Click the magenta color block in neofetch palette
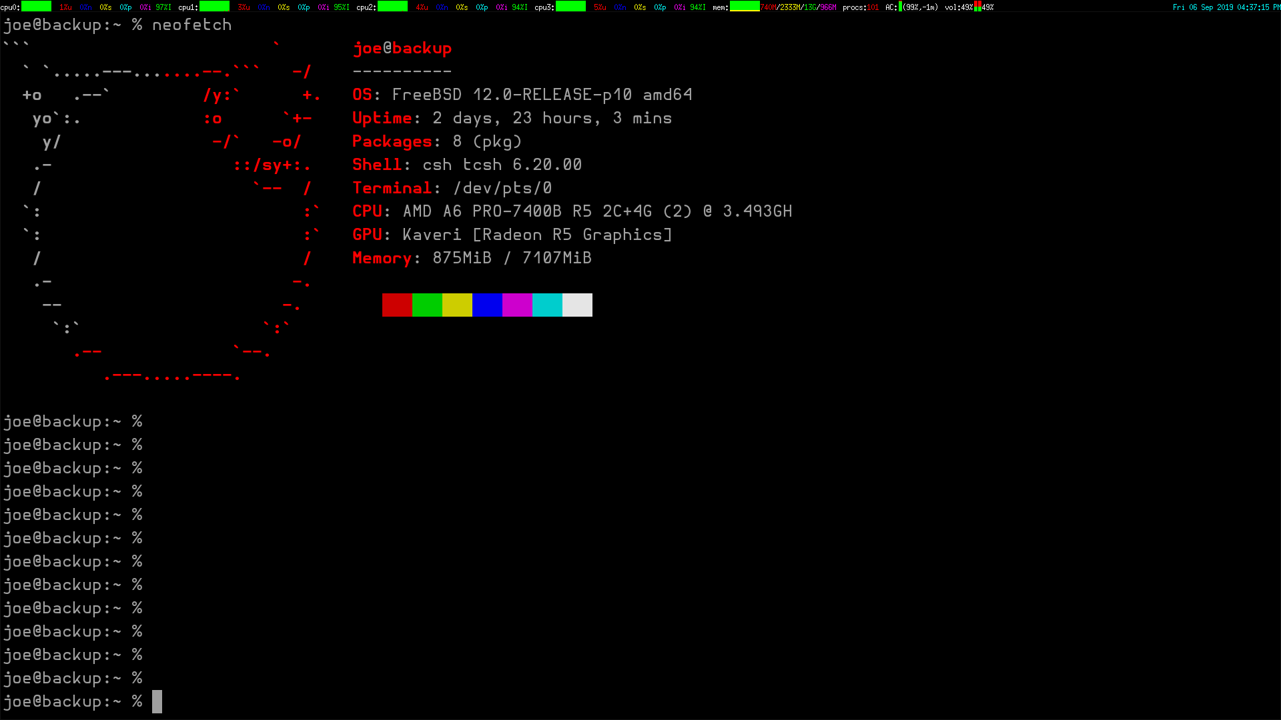 point(517,305)
